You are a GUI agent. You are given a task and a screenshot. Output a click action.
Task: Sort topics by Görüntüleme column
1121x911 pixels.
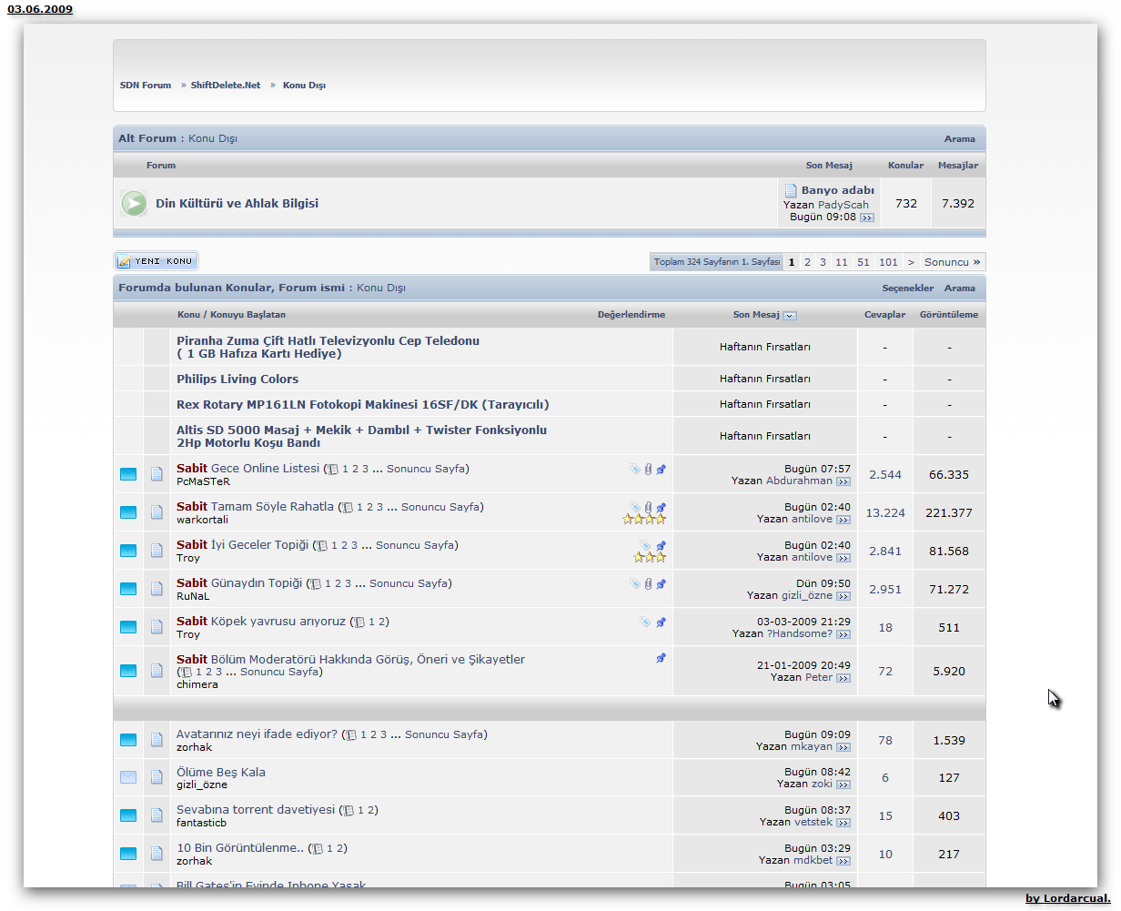(948, 315)
